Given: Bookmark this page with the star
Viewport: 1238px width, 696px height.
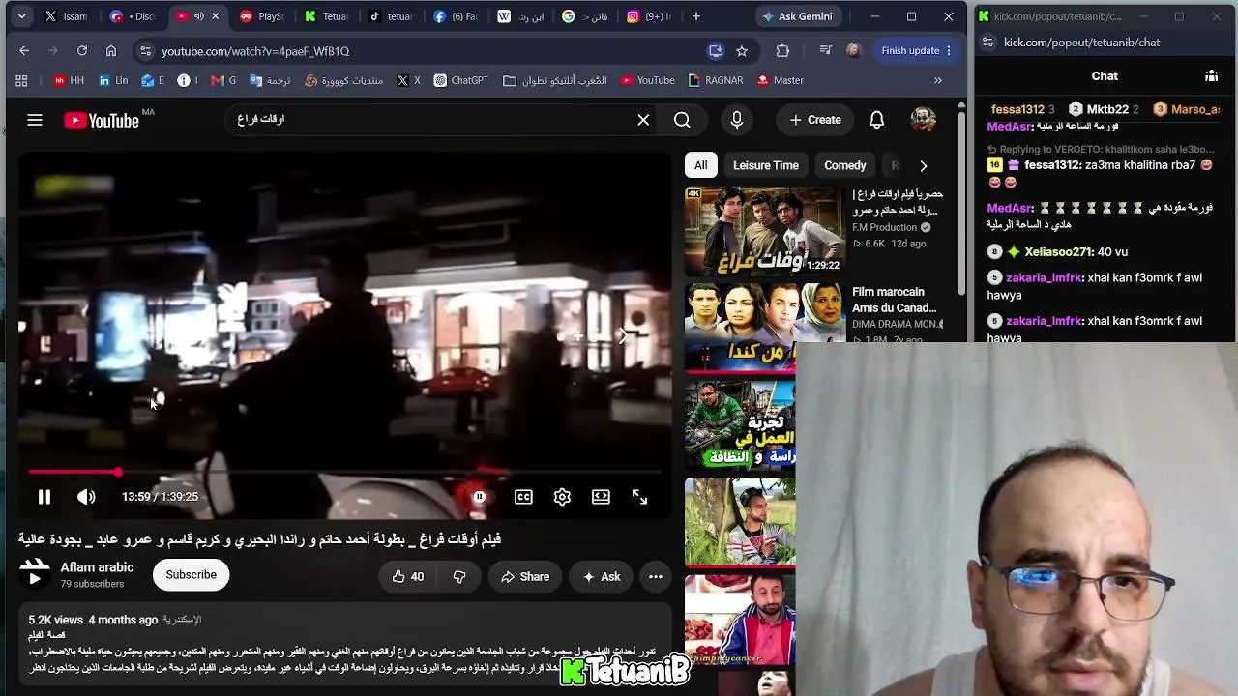Looking at the screenshot, I should [742, 51].
